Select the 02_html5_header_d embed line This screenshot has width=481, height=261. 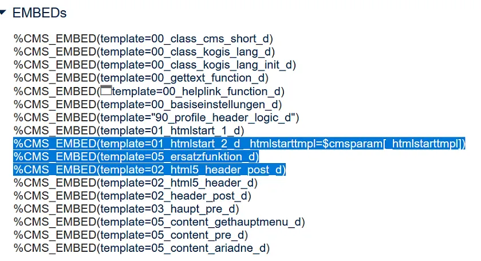pos(136,183)
